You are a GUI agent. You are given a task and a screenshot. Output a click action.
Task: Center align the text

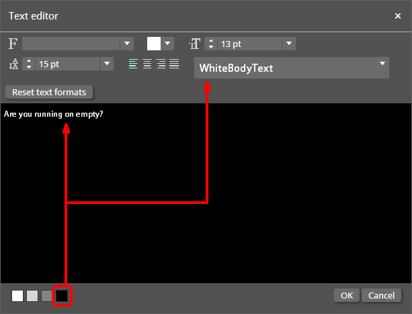point(147,64)
